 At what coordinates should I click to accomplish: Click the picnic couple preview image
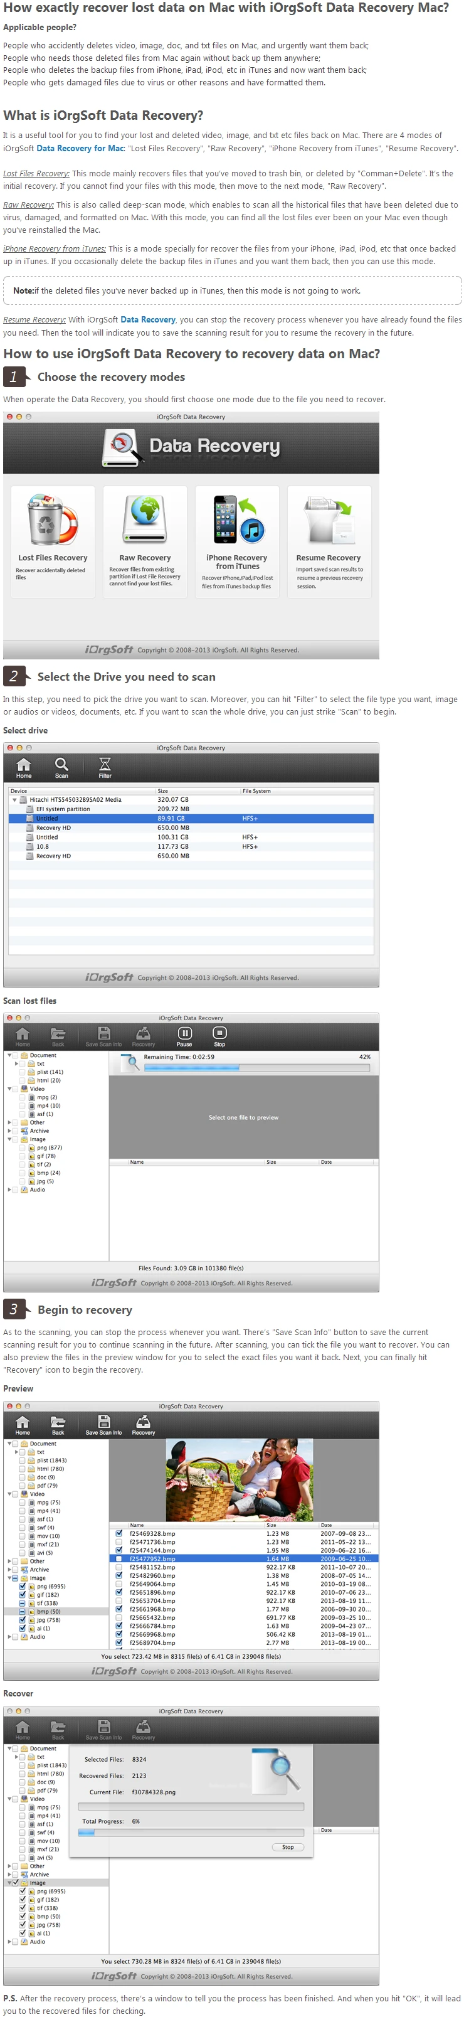click(240, 1480)
